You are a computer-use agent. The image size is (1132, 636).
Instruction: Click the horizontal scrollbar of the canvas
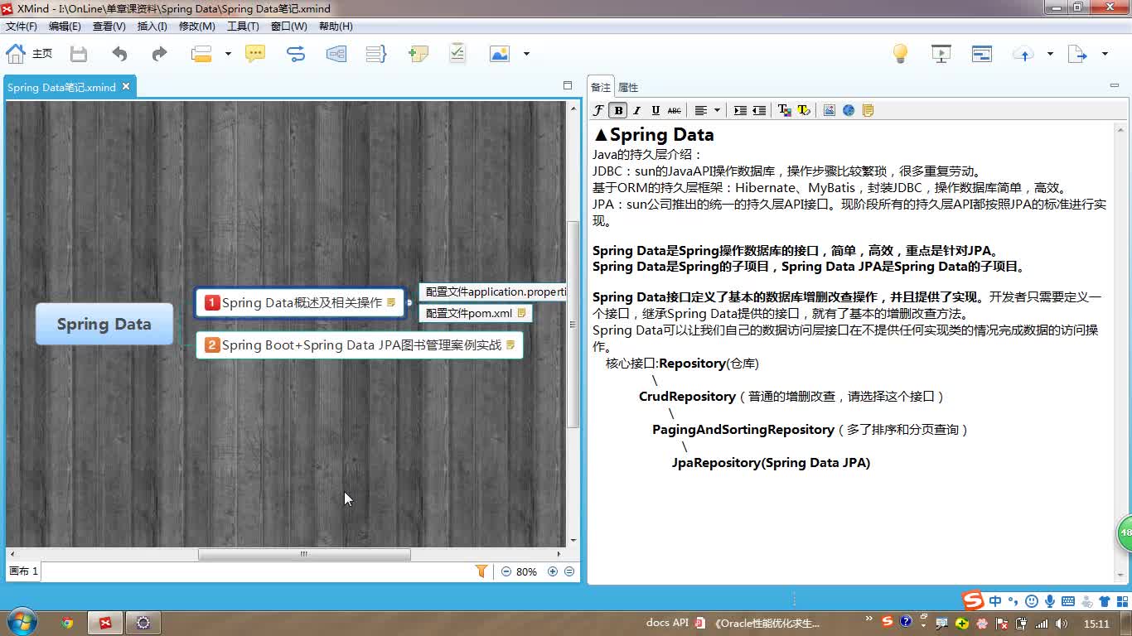[x=304, y=554]
